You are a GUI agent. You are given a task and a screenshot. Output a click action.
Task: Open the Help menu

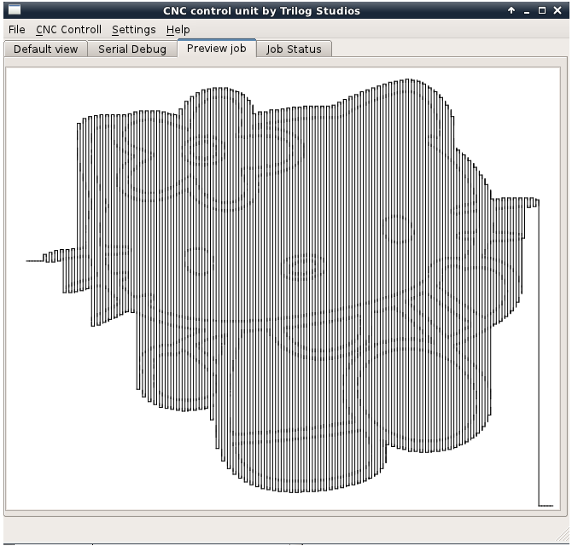[178, 30]
